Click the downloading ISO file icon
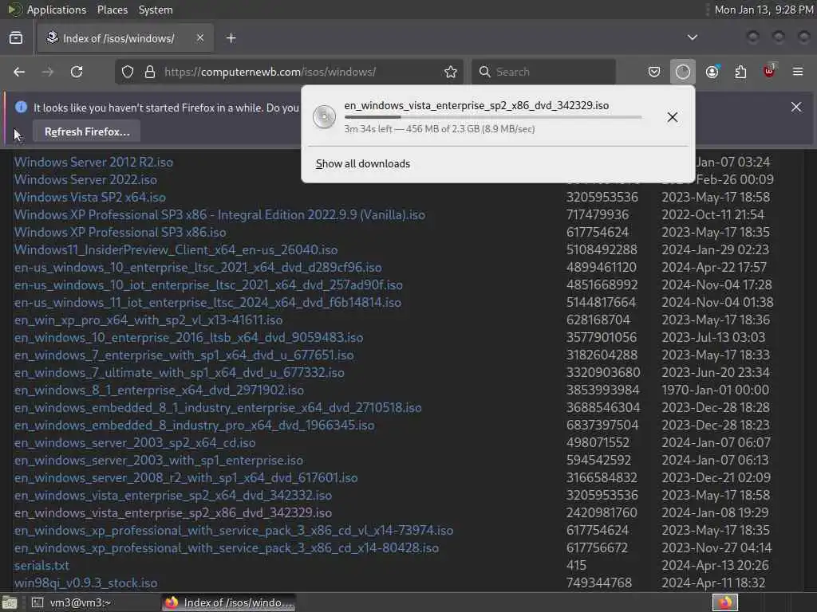The height and width of the screenshot is (612, 817). coord(324,116)
